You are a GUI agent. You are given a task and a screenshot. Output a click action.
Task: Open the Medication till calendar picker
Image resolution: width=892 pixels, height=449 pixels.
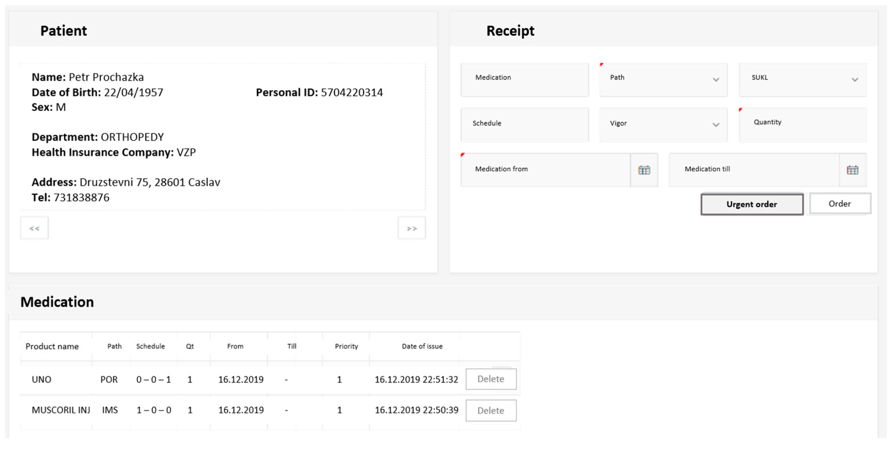[x=852, y=170]
